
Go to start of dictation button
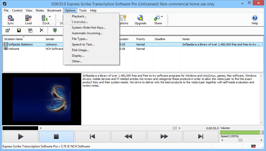tap(92, 136)
